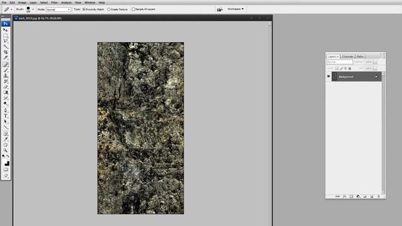Viewport: 402px width, 226px height.
Task: Select the Hand tool
Action: [x=6, y=145]
